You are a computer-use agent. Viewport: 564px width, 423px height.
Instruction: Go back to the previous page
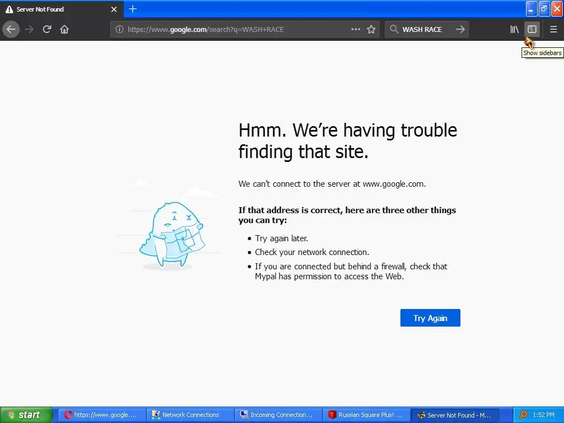pos(11,29)
